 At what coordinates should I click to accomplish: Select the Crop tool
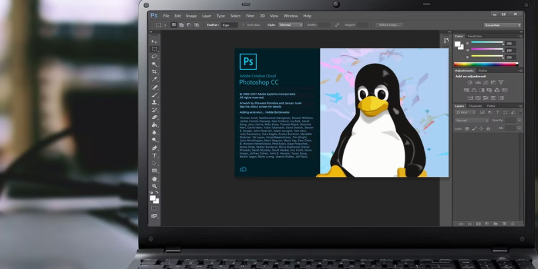click(154, 72)
